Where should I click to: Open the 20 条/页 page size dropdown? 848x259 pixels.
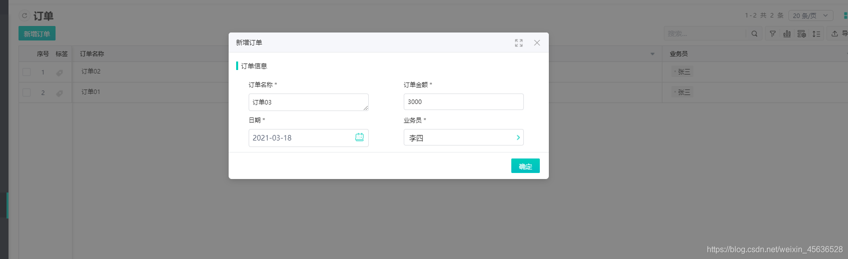tap(810, 15)
